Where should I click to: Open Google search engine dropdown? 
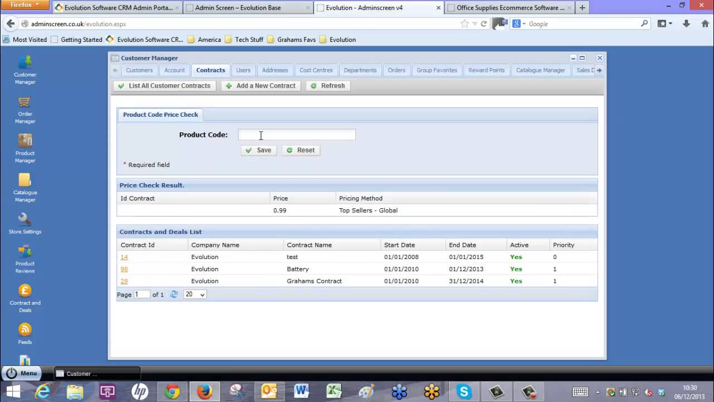518,24
